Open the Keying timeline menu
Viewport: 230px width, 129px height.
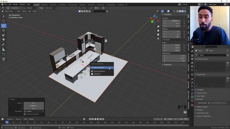(x=19, y=119)
